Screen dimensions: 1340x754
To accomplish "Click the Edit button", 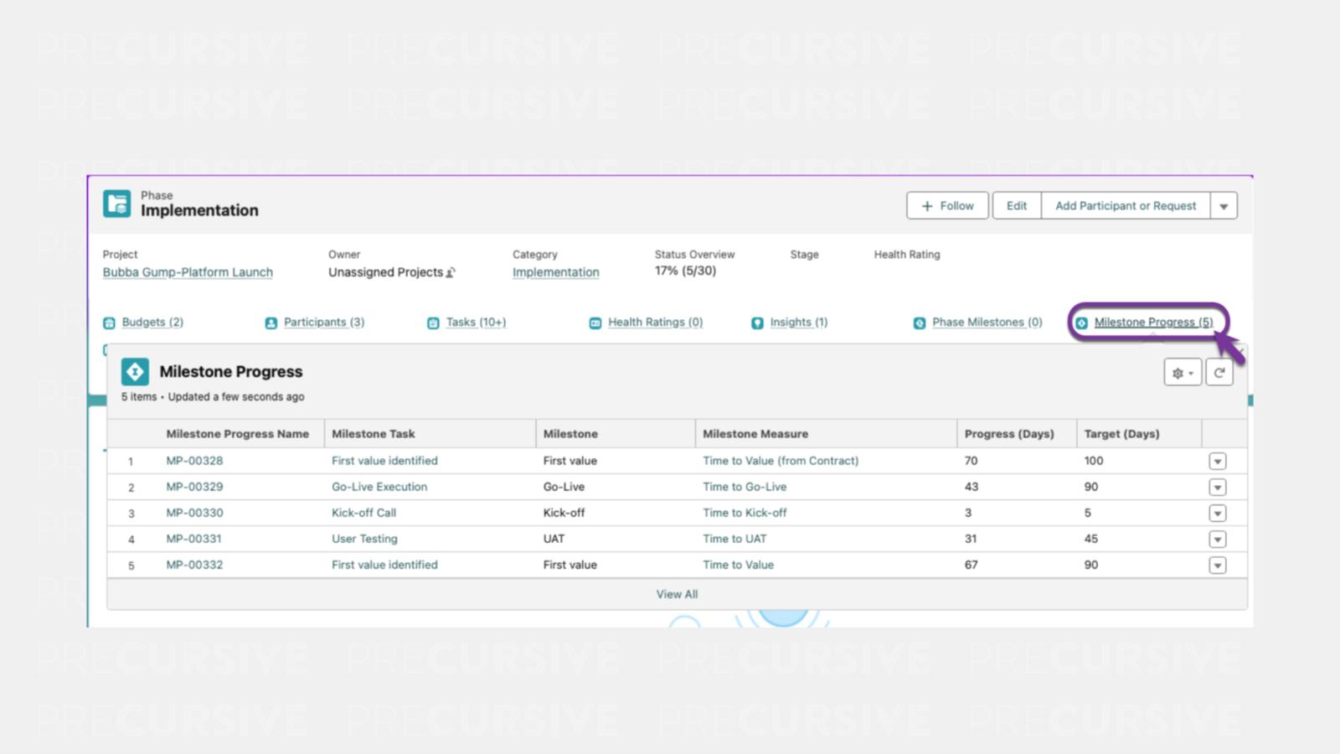I will [1016, 206].
